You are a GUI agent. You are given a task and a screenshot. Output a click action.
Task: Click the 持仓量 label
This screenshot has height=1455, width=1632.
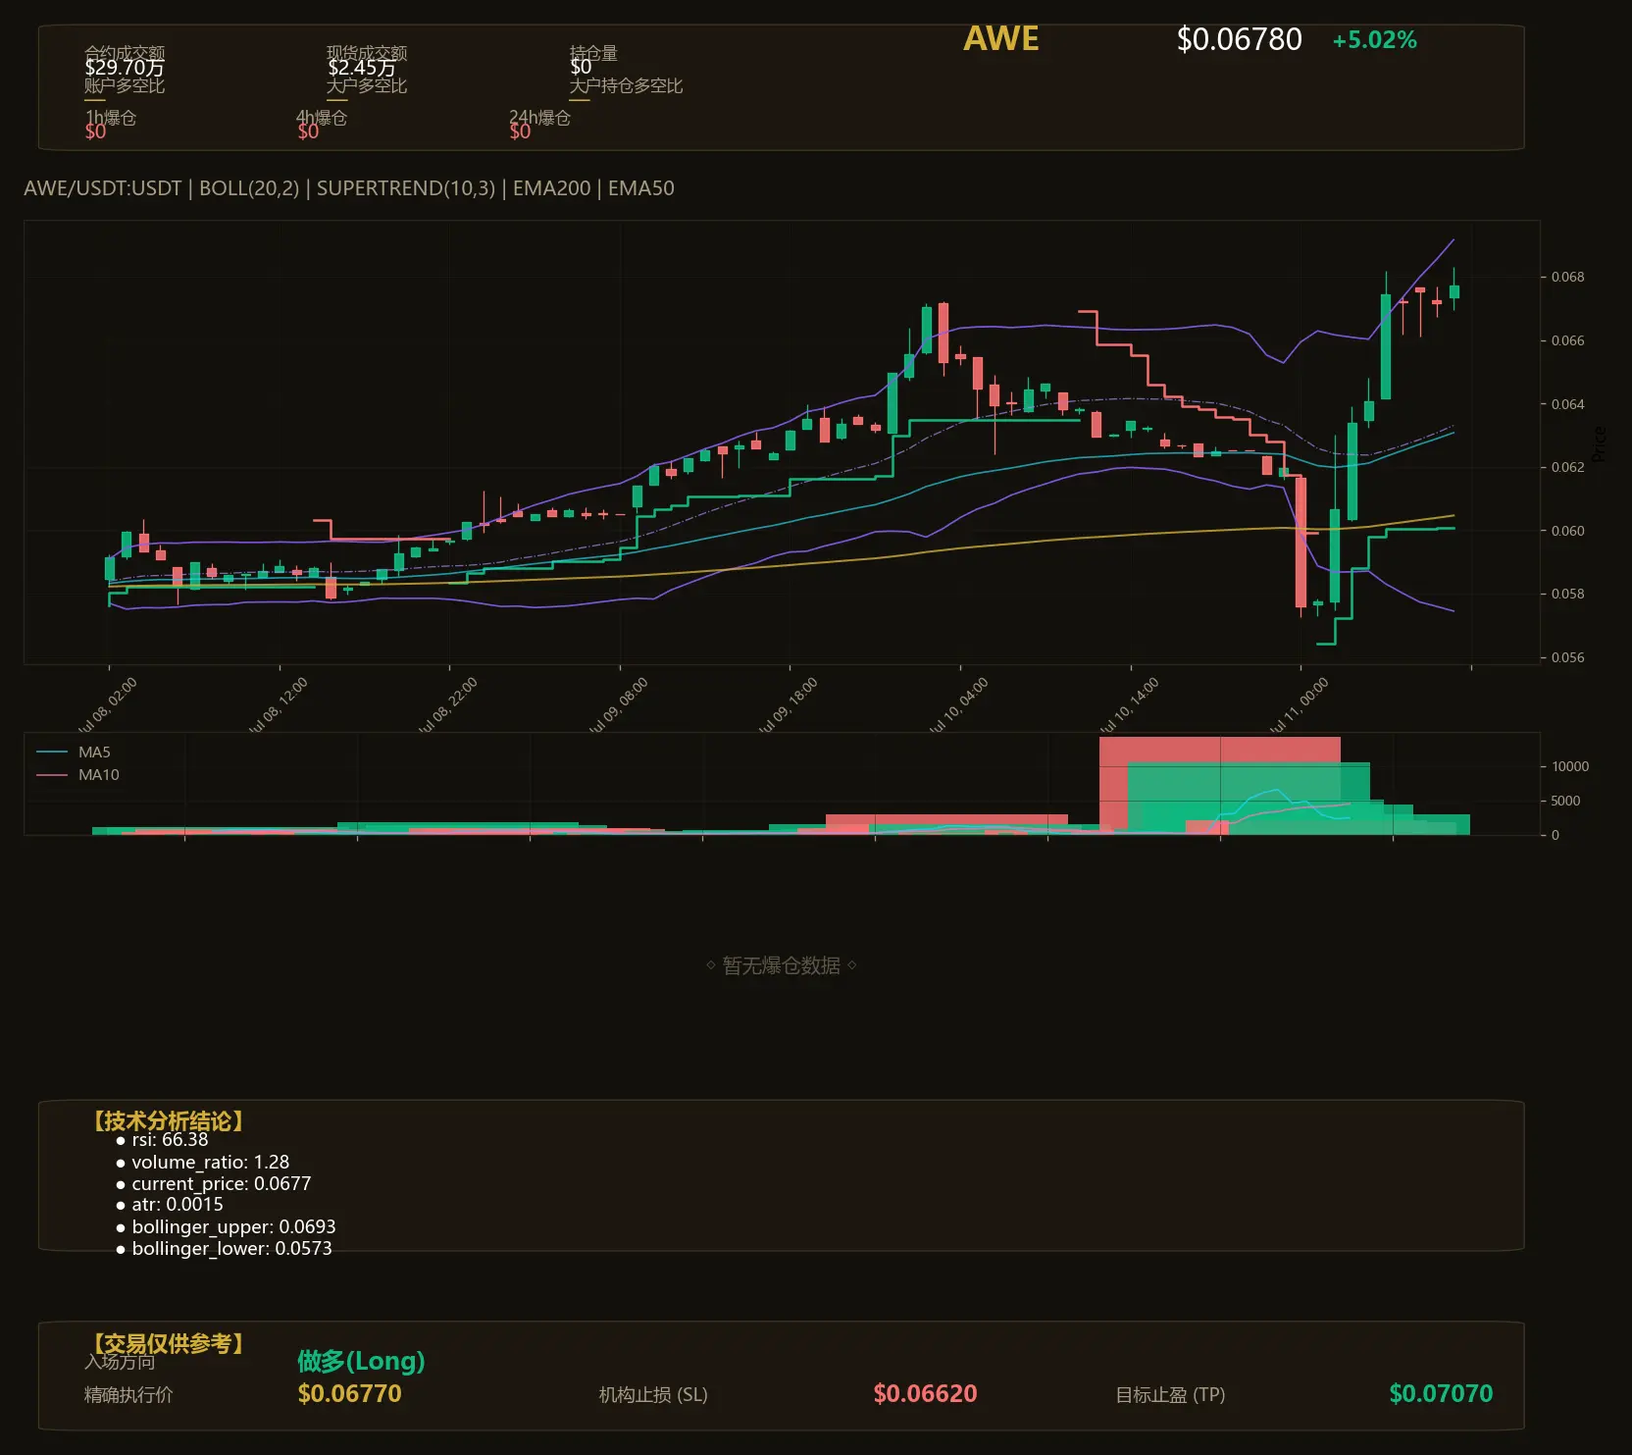(593, 52)
